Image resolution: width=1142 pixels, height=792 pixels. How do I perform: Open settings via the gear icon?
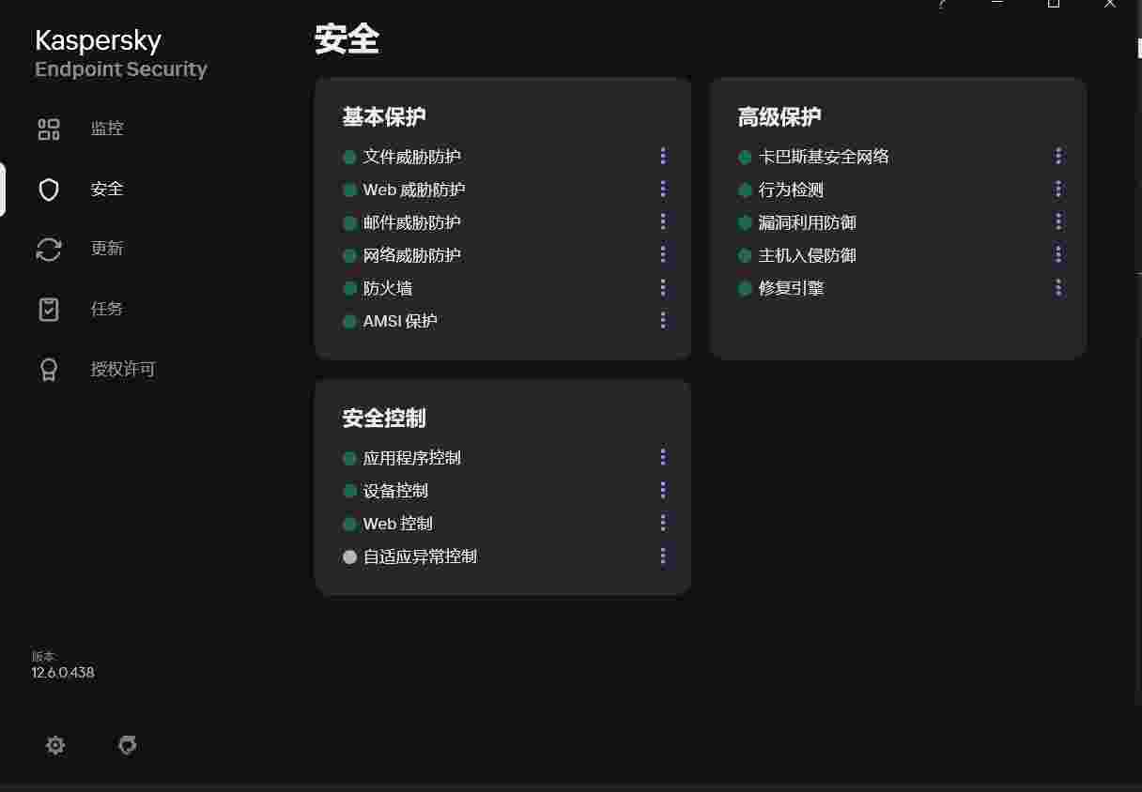coord(55,745)
